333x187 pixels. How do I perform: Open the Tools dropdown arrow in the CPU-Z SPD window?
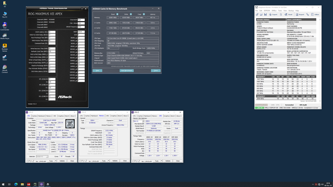161,161
